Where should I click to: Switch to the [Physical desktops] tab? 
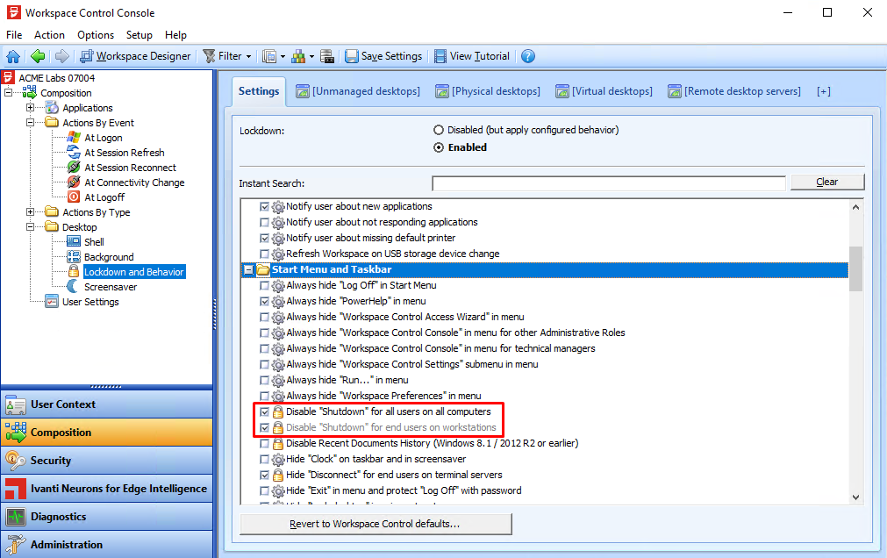coord(488,91)
